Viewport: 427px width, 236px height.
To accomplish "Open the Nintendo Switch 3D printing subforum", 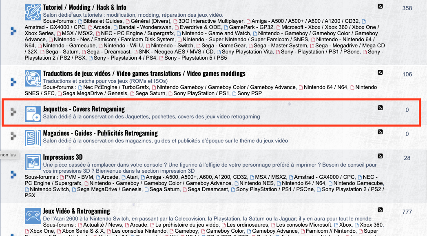I will point(49,189).
